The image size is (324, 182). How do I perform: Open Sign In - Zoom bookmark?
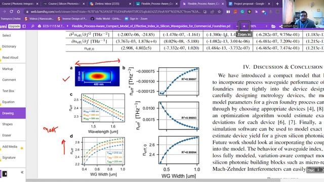coord(136,19)
